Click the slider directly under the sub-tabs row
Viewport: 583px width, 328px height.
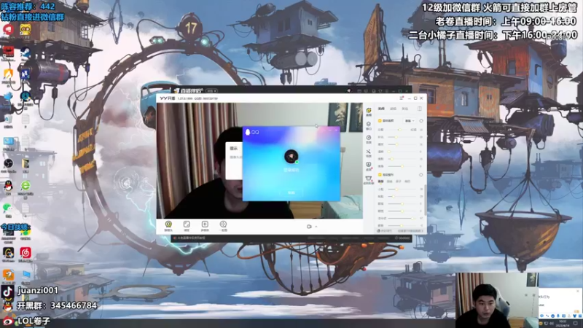[x=403, y=190]
